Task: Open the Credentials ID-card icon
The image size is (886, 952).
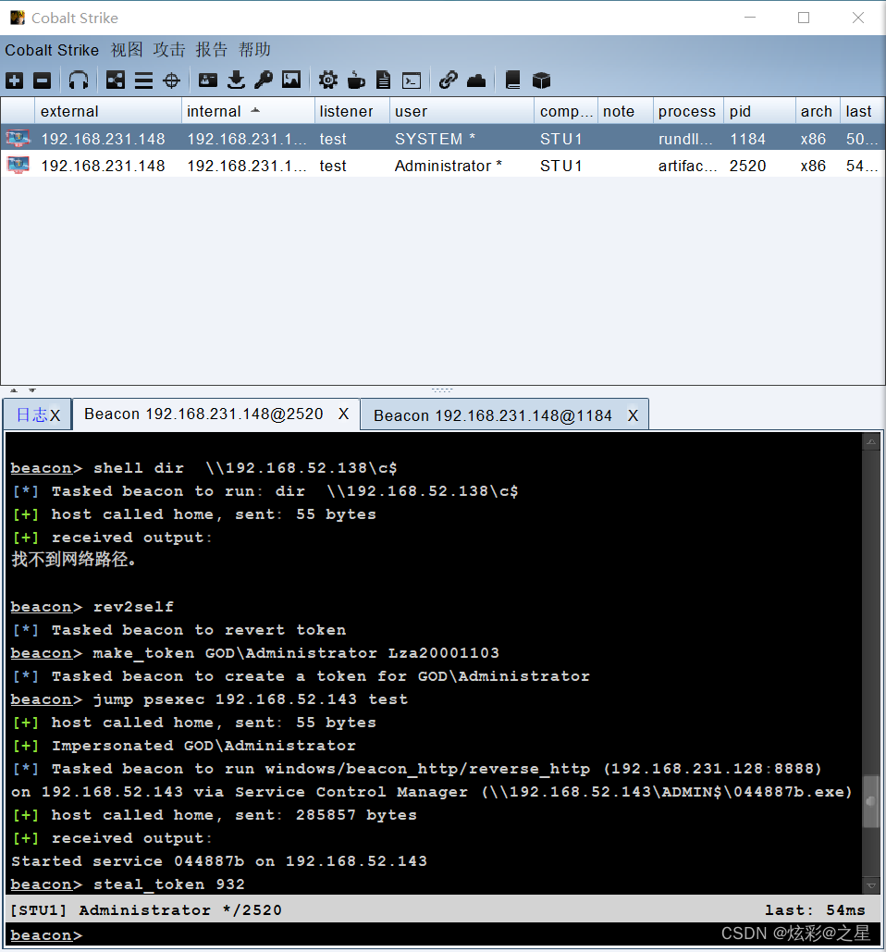Action: pyautogui.click(x=207, y=80)
